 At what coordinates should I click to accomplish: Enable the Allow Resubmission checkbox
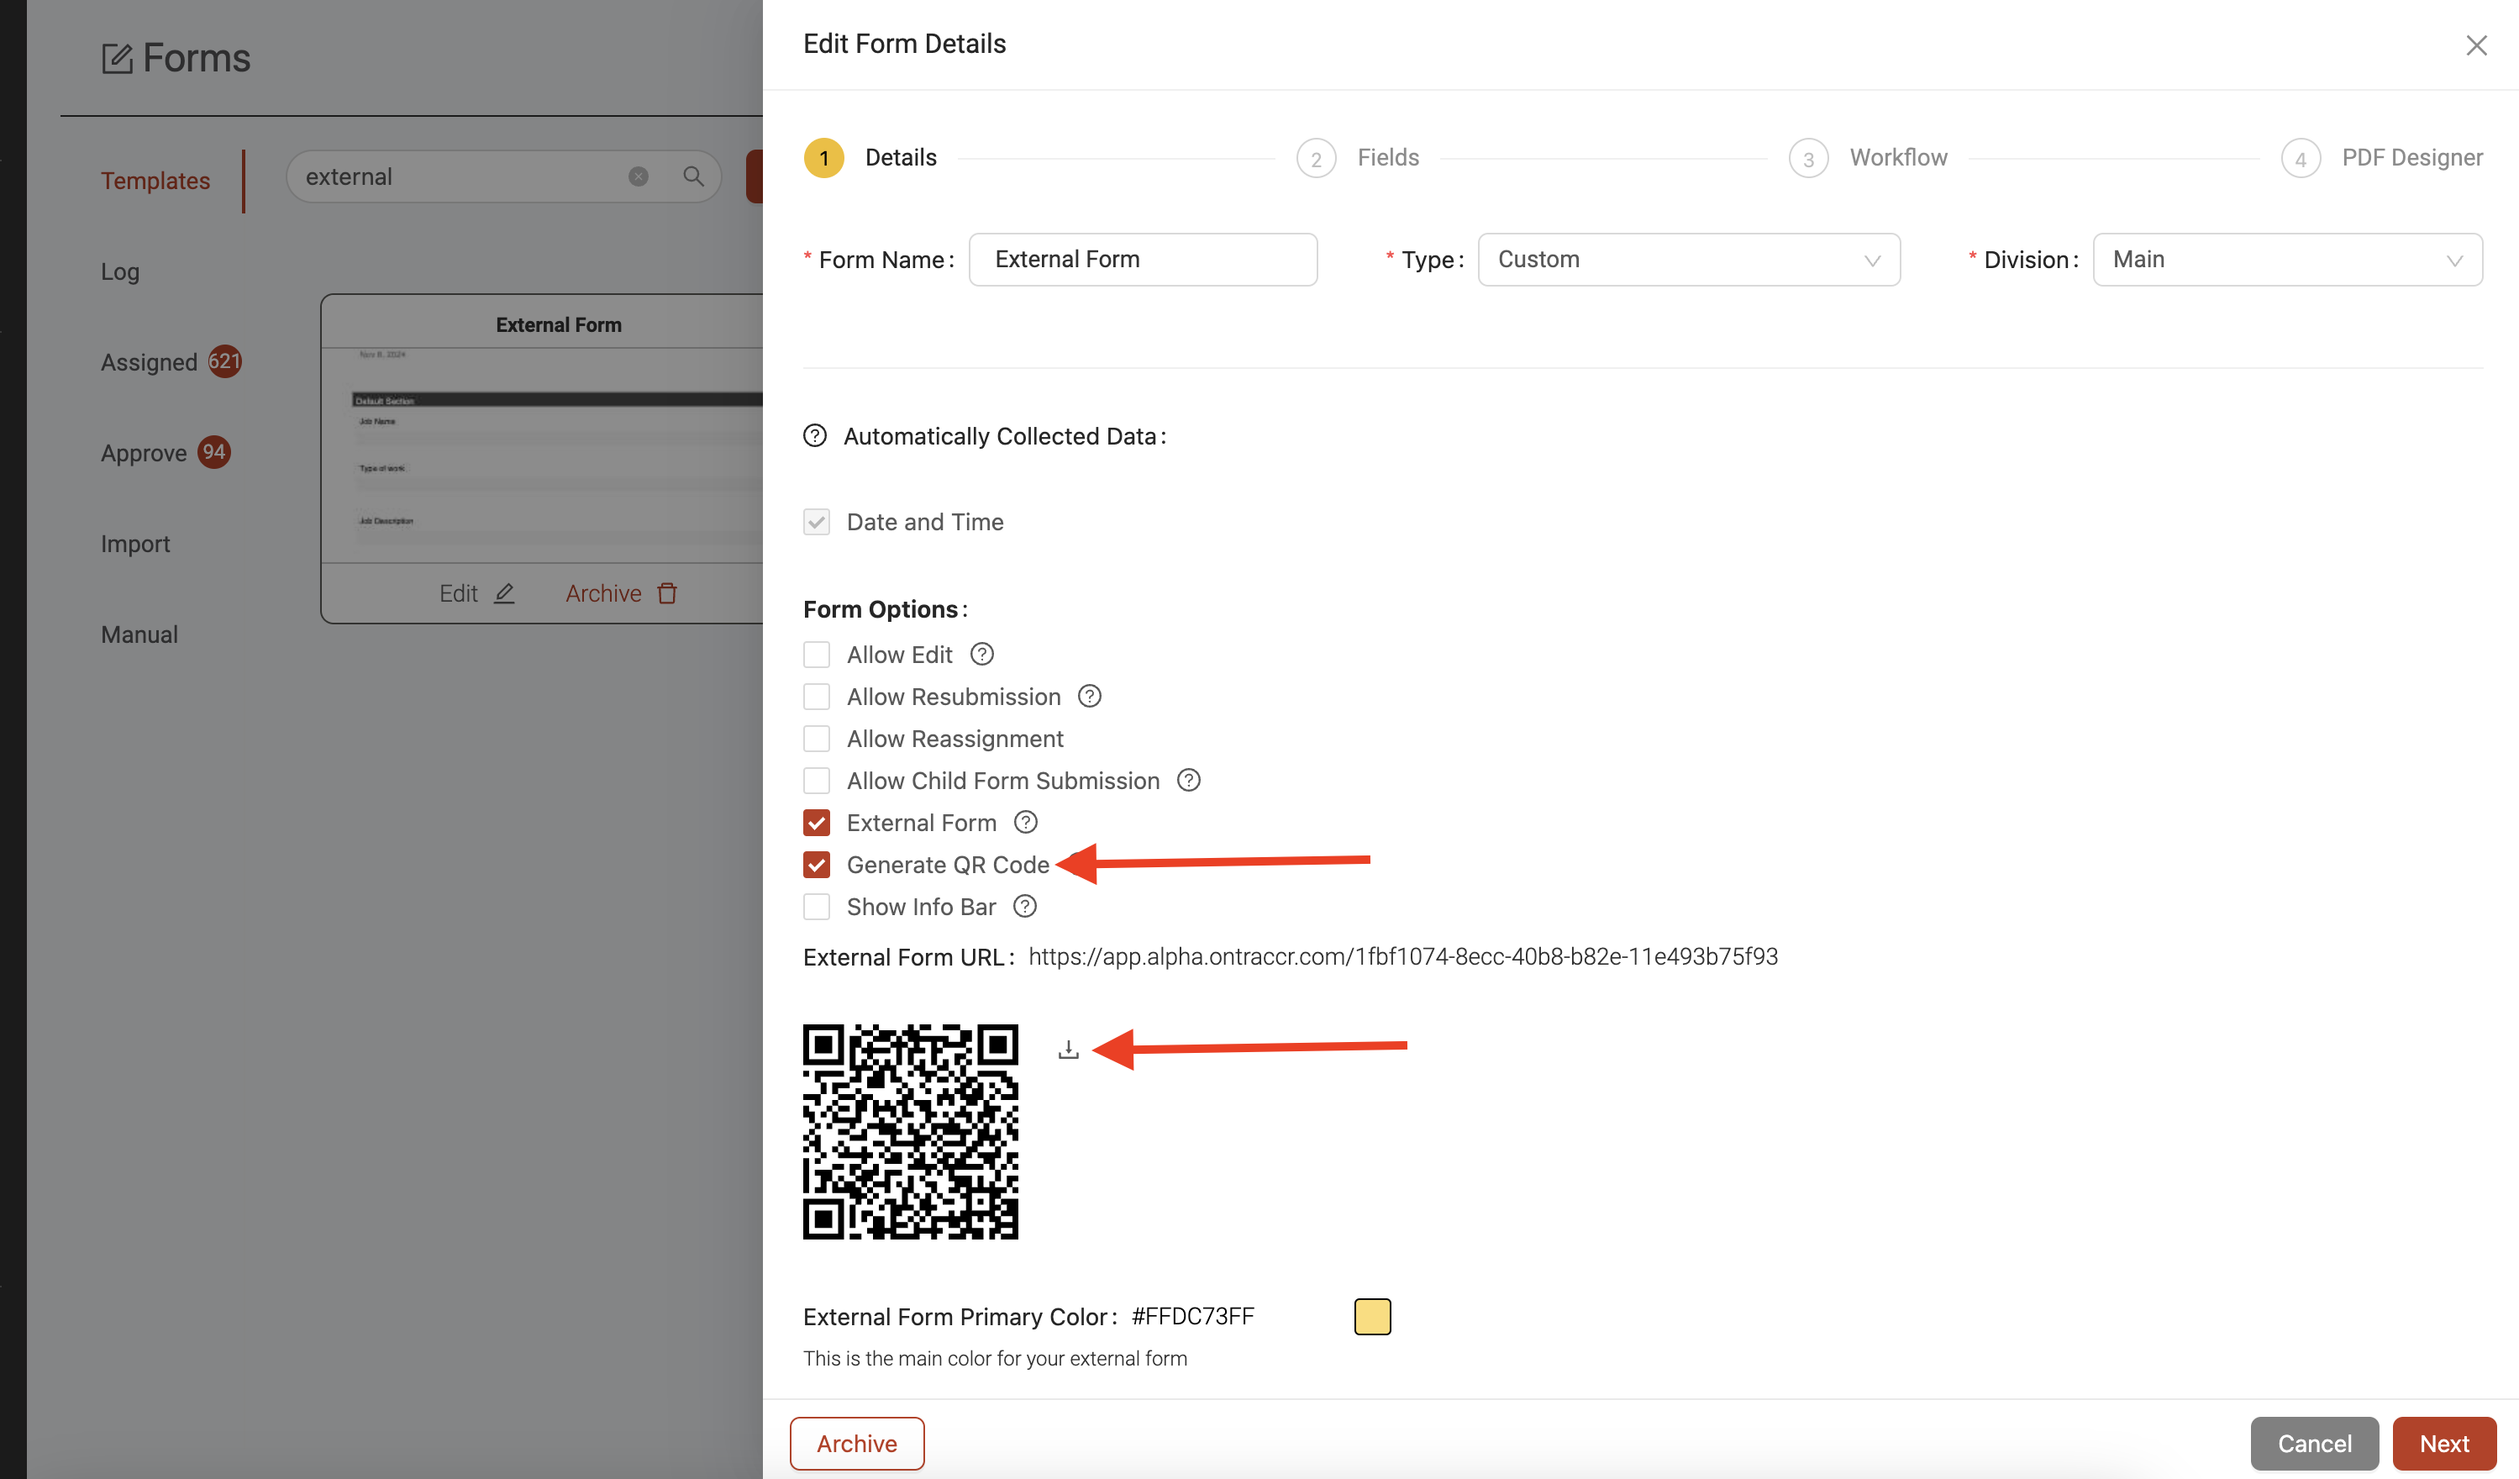817,696
